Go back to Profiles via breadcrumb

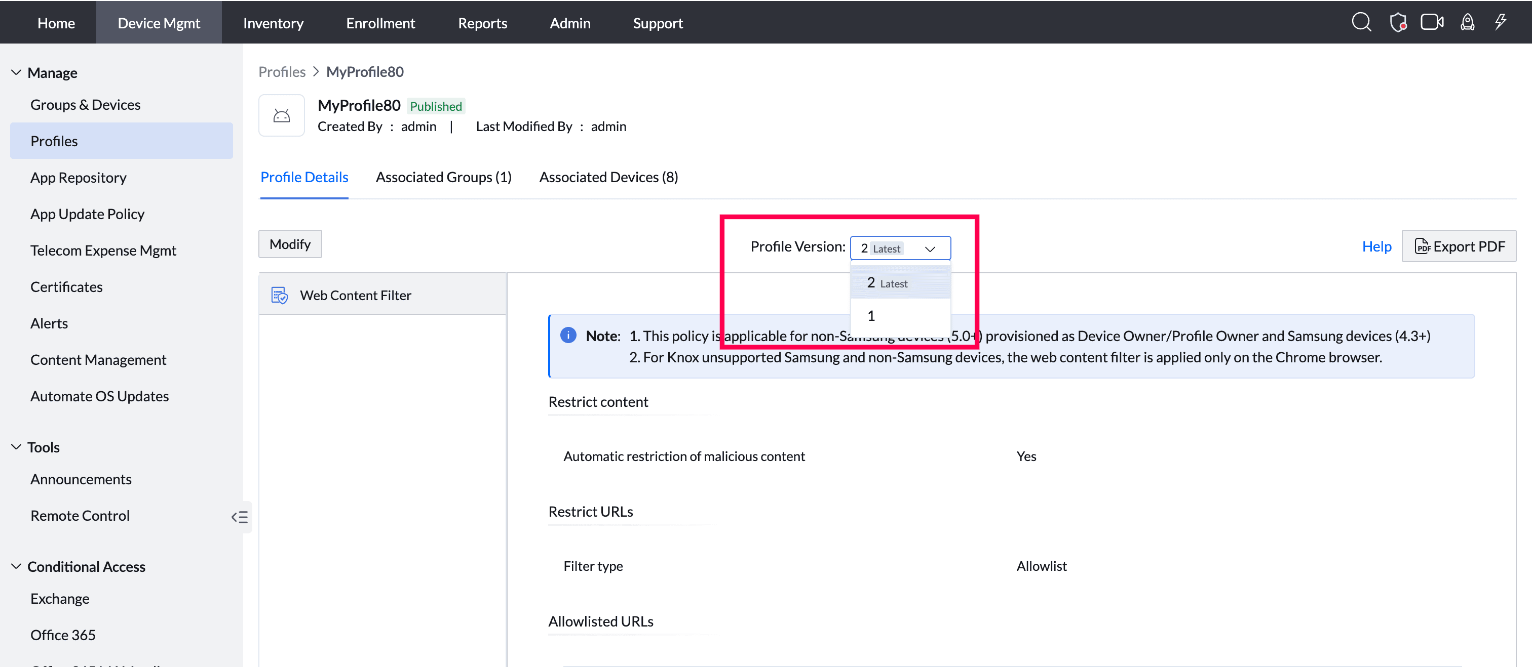pos(282,72)
